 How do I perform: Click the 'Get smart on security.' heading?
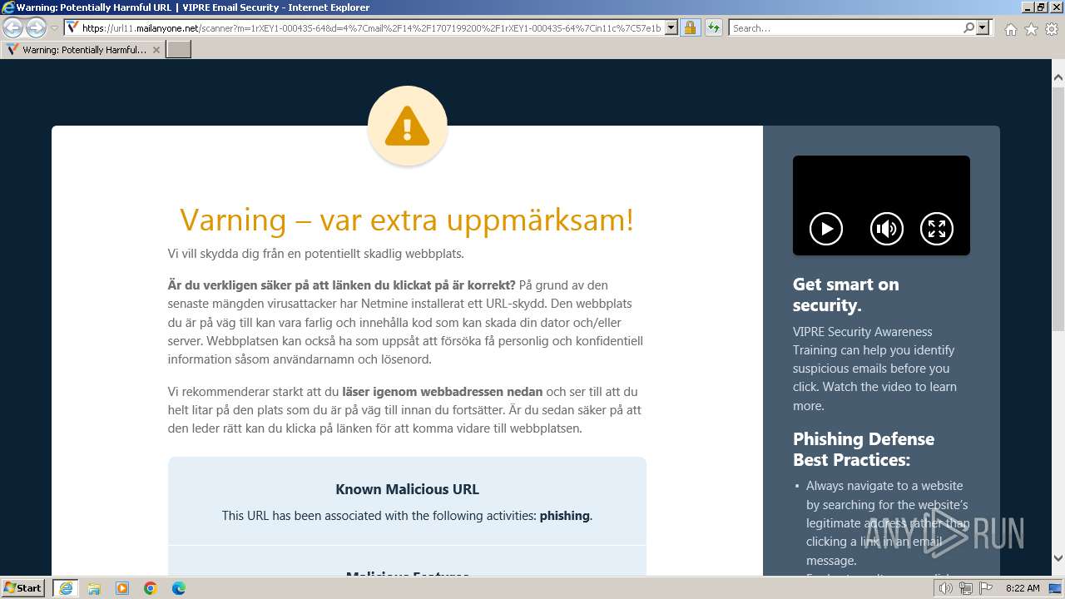846,295
